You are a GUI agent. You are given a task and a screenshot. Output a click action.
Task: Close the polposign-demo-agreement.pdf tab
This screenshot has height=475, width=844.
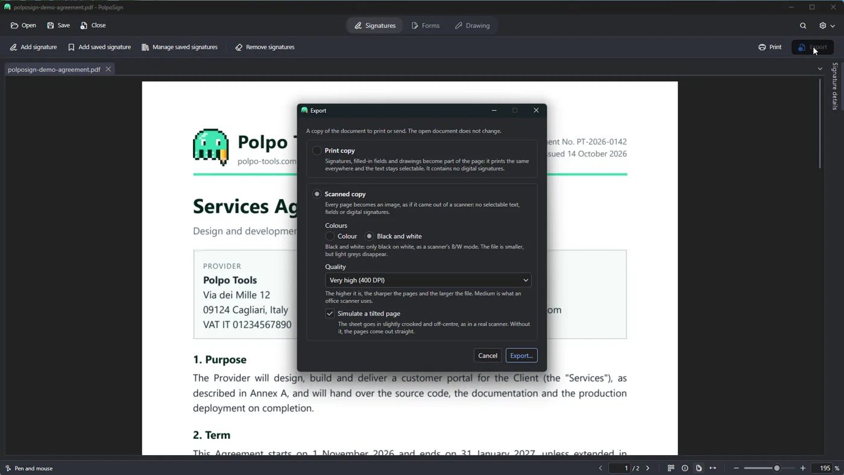(109, 69)
